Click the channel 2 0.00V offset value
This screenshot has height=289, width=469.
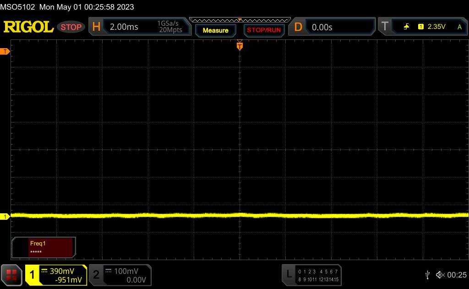pos(136,280)
